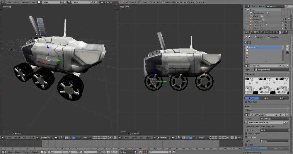The image size is (293, 154).
Task: Reload the vehicle Diffuse Color image
Action: [288, 122]
